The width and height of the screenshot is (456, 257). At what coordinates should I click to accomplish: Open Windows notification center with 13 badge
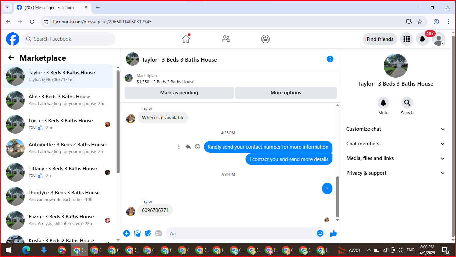click(446, 250)
